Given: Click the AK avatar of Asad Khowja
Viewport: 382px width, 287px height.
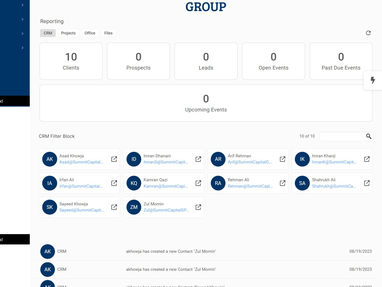Looking at the screenshot, I should tap(50, 159).
